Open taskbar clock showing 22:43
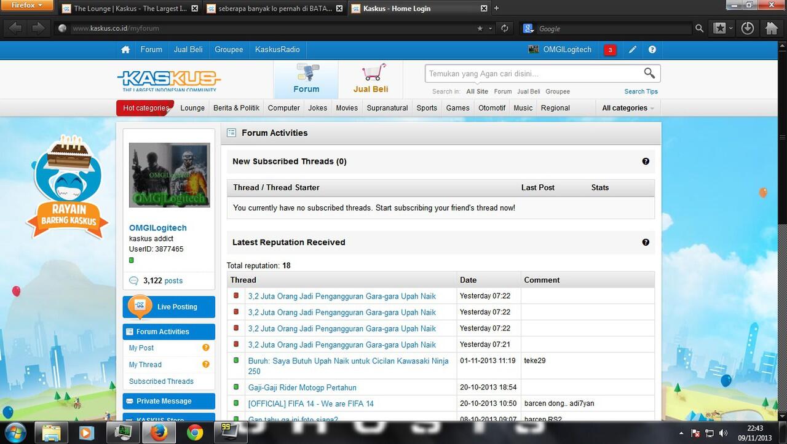This screenshot has height=444, width=787. click(756, 433)
